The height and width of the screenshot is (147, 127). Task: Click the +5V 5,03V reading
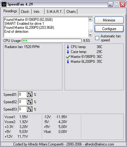(16, 132)
